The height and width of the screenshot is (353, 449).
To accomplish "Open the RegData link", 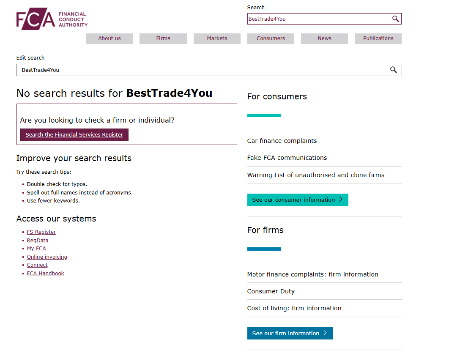I will click(38, 241).
